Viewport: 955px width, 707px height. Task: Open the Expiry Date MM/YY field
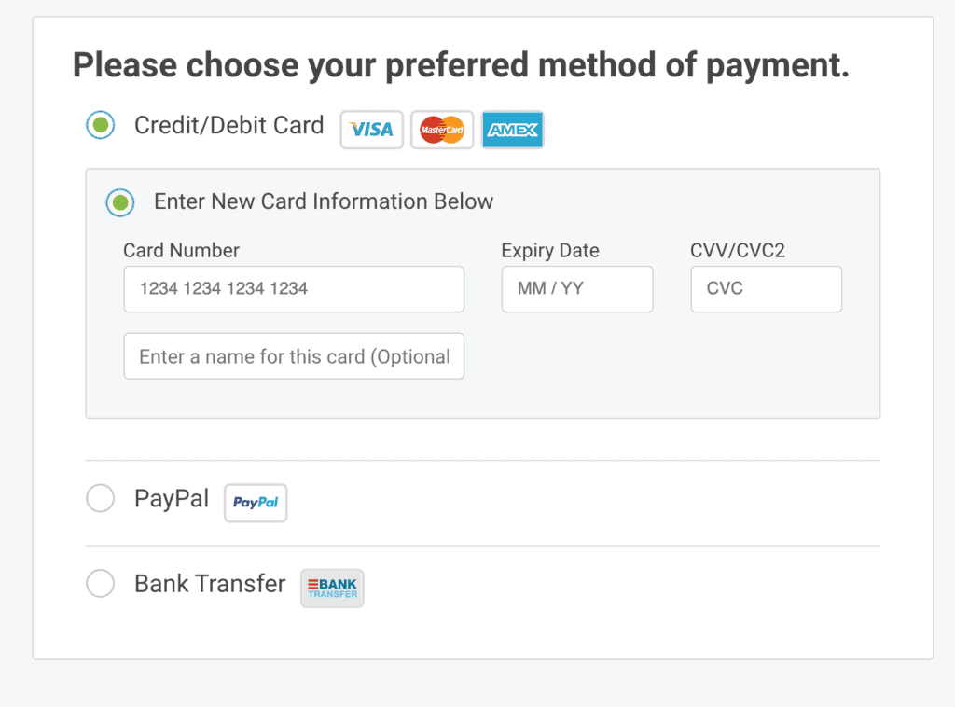pyautogui.click(x=576, y=289)
